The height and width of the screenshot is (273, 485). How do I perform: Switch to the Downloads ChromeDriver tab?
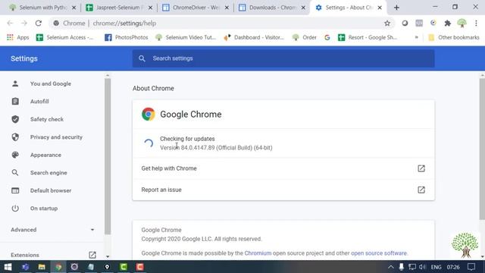click(x=272, y=8)
